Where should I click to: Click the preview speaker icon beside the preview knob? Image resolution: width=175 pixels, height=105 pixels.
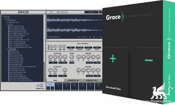coord(38,85)
